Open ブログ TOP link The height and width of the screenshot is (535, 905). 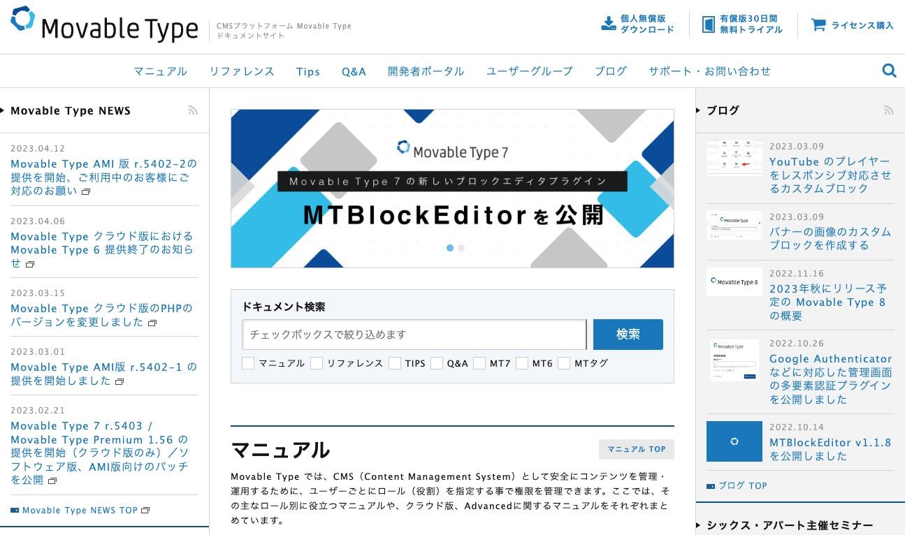point(743,486)
